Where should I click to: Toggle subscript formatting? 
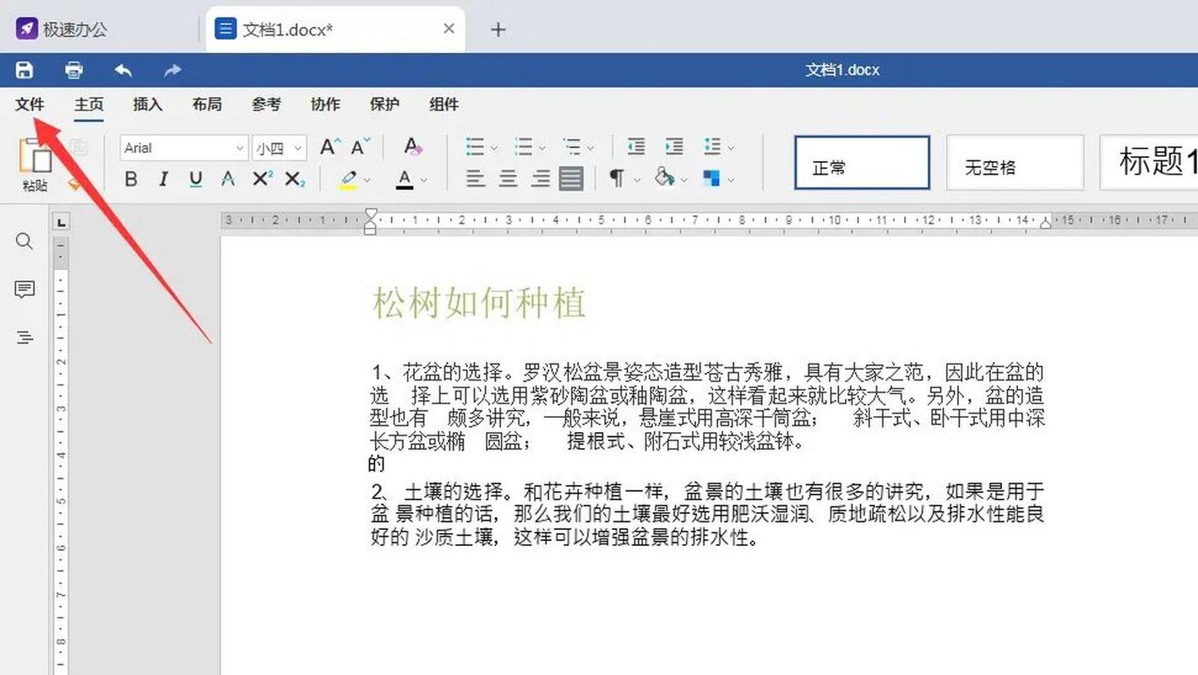[294, 179]
